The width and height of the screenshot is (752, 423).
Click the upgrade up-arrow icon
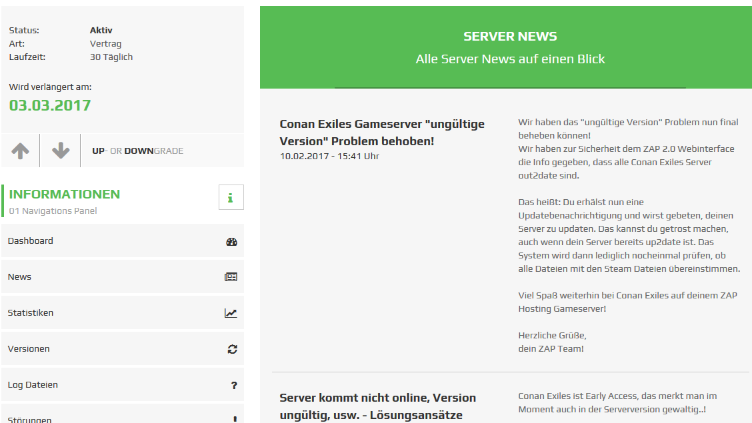click(x=20, y=151)
